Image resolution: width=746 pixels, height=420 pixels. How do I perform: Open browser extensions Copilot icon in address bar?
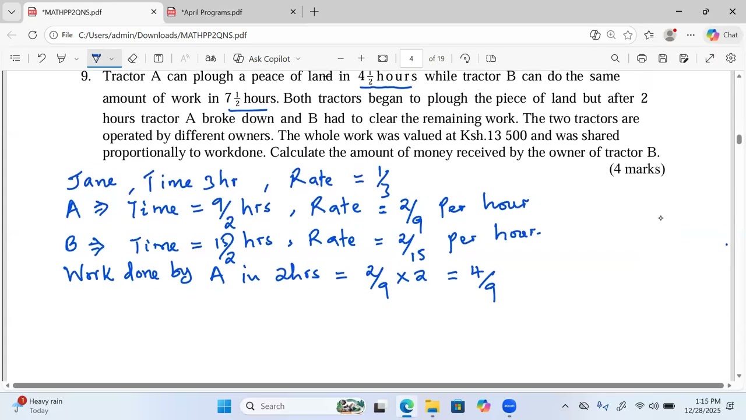coord(595,35)
